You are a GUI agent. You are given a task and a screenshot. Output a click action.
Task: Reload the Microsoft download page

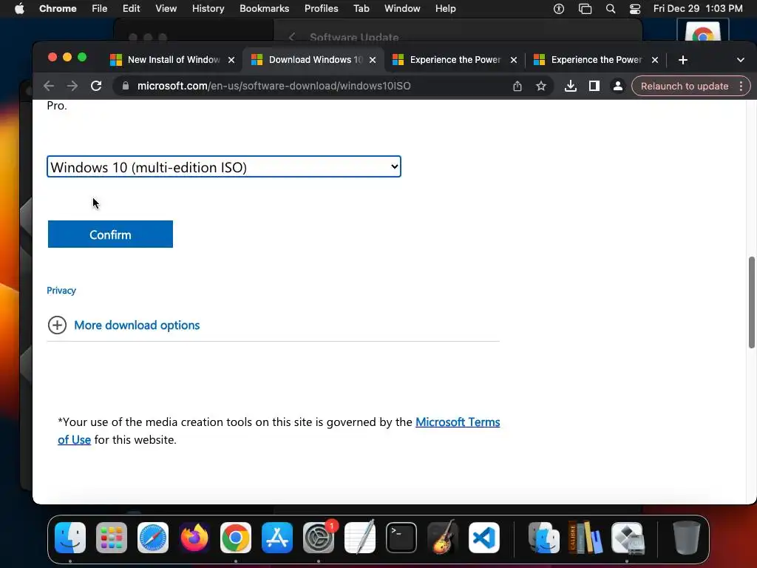96,86
